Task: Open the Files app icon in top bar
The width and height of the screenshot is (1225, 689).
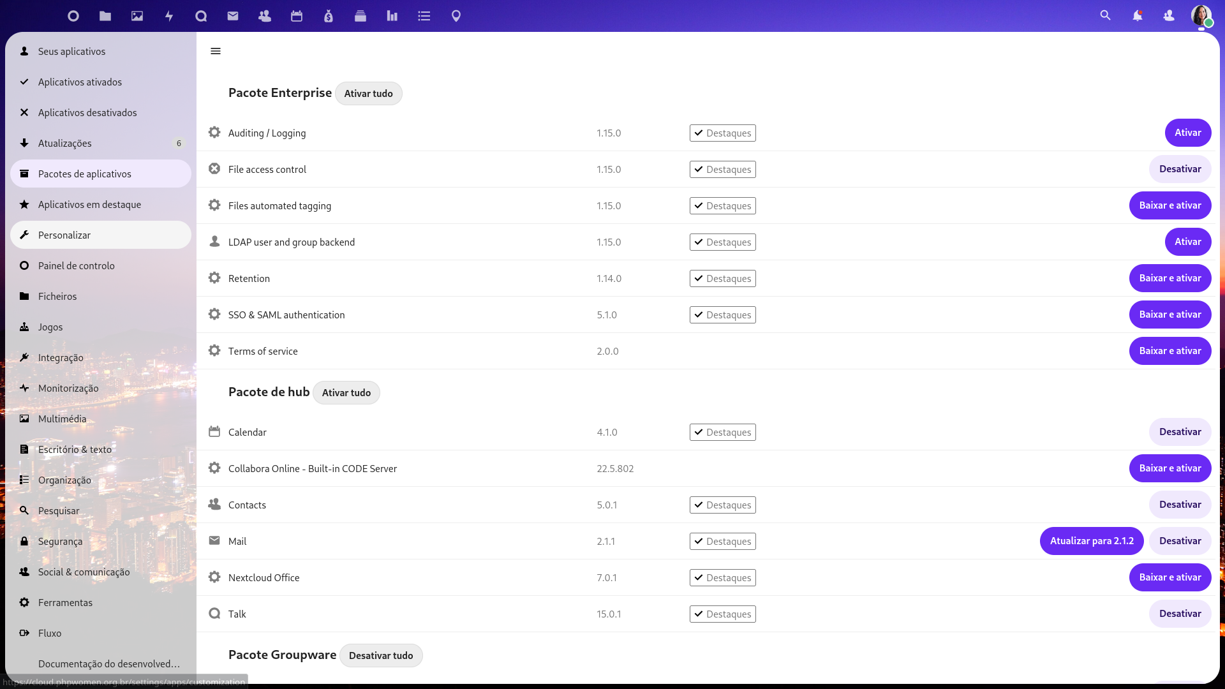Action: 105,16
